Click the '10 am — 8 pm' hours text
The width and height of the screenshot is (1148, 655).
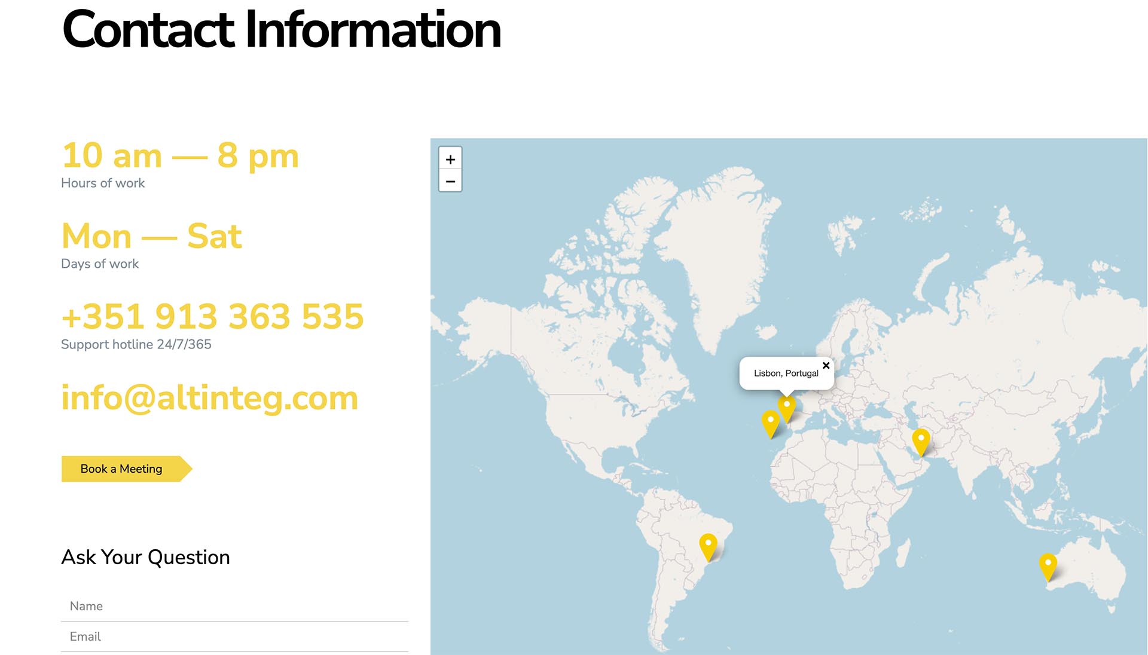pyautogui.click(x=180, y=156)
